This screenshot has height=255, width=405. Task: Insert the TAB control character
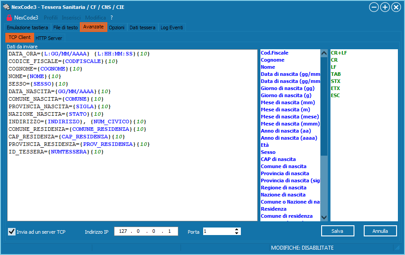[336, 74]
